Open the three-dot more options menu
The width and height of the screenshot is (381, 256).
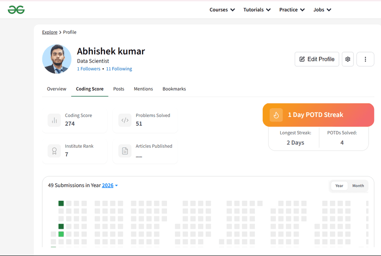point(365,59)
